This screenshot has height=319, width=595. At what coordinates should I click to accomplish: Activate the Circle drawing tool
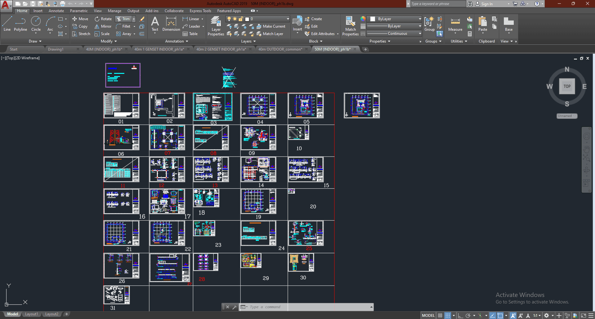(x=36, y=24)
